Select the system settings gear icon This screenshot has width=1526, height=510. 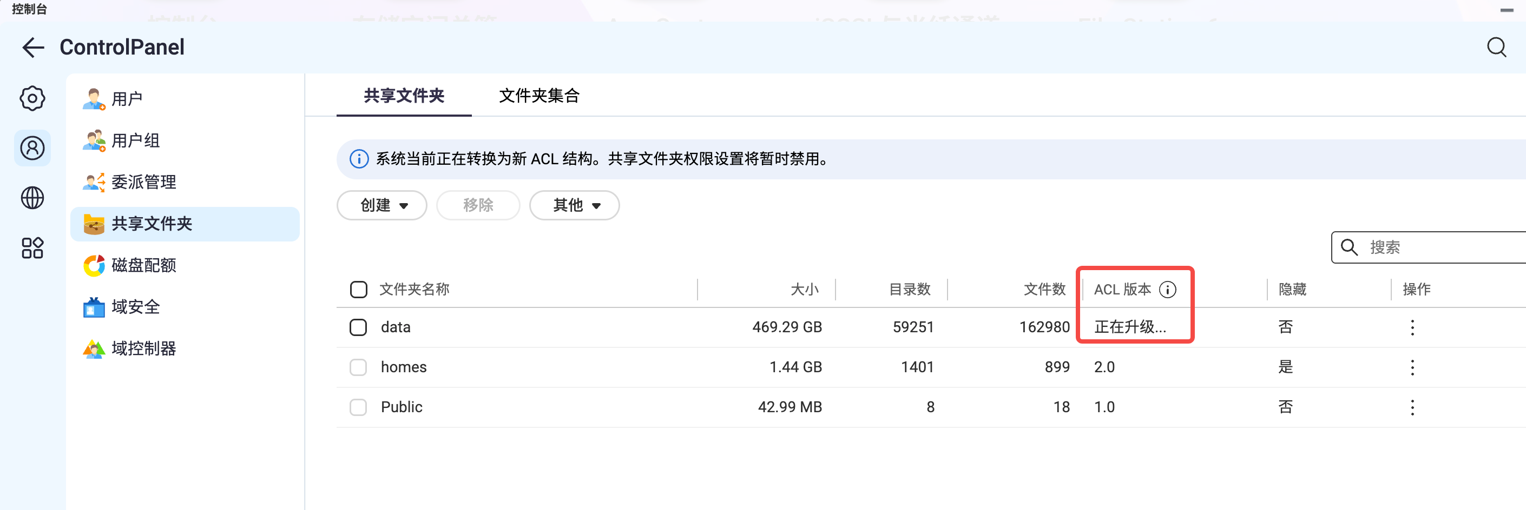tap(32, 98)
